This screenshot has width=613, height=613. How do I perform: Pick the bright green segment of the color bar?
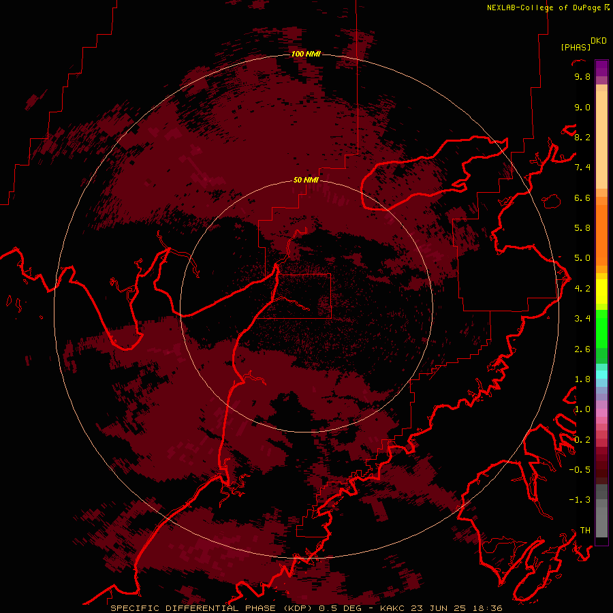601,330
